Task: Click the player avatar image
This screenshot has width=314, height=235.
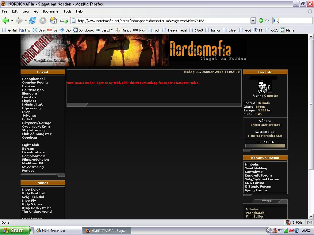Action: [x=264, y=86]
